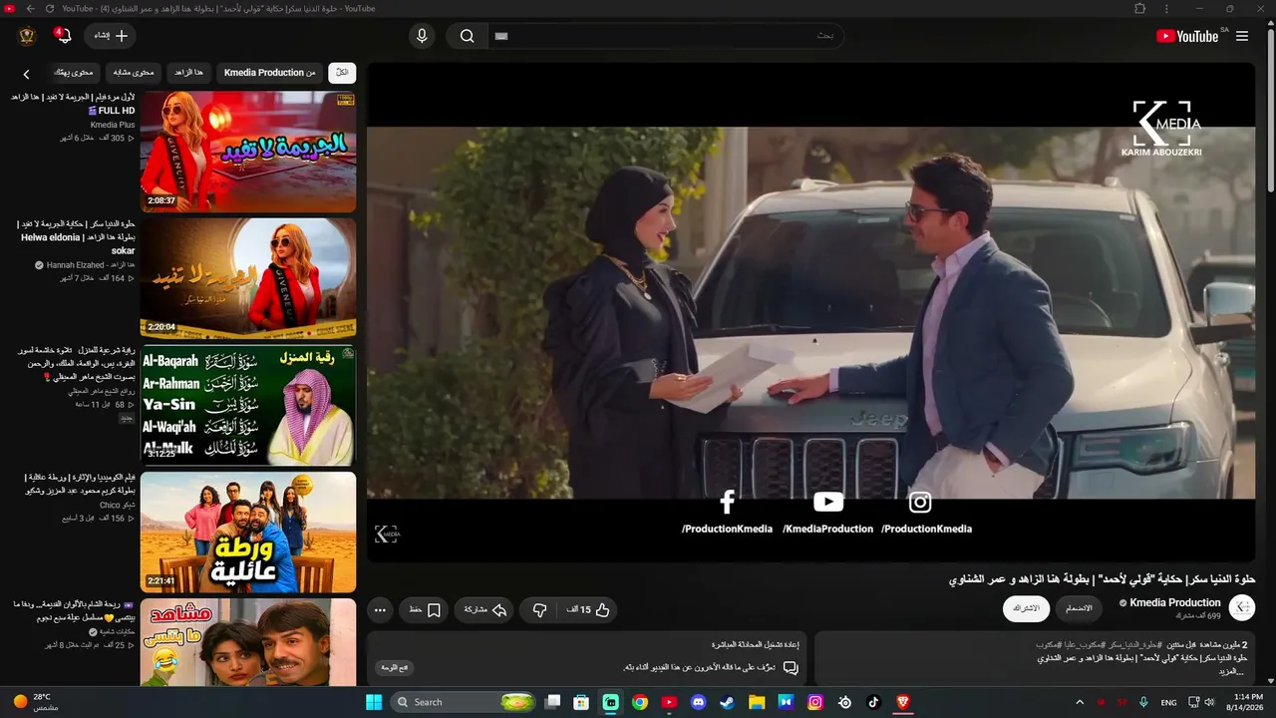Viewport: 1276px width, 718px height.
Task: Like the video with thumbs up
Action: click(x=589, y=610)
